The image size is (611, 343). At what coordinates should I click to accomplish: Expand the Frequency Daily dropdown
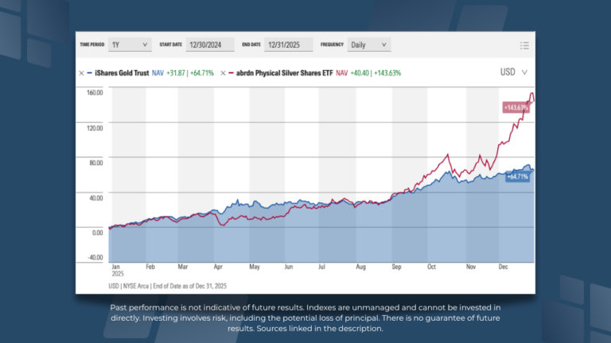[368, 45]
